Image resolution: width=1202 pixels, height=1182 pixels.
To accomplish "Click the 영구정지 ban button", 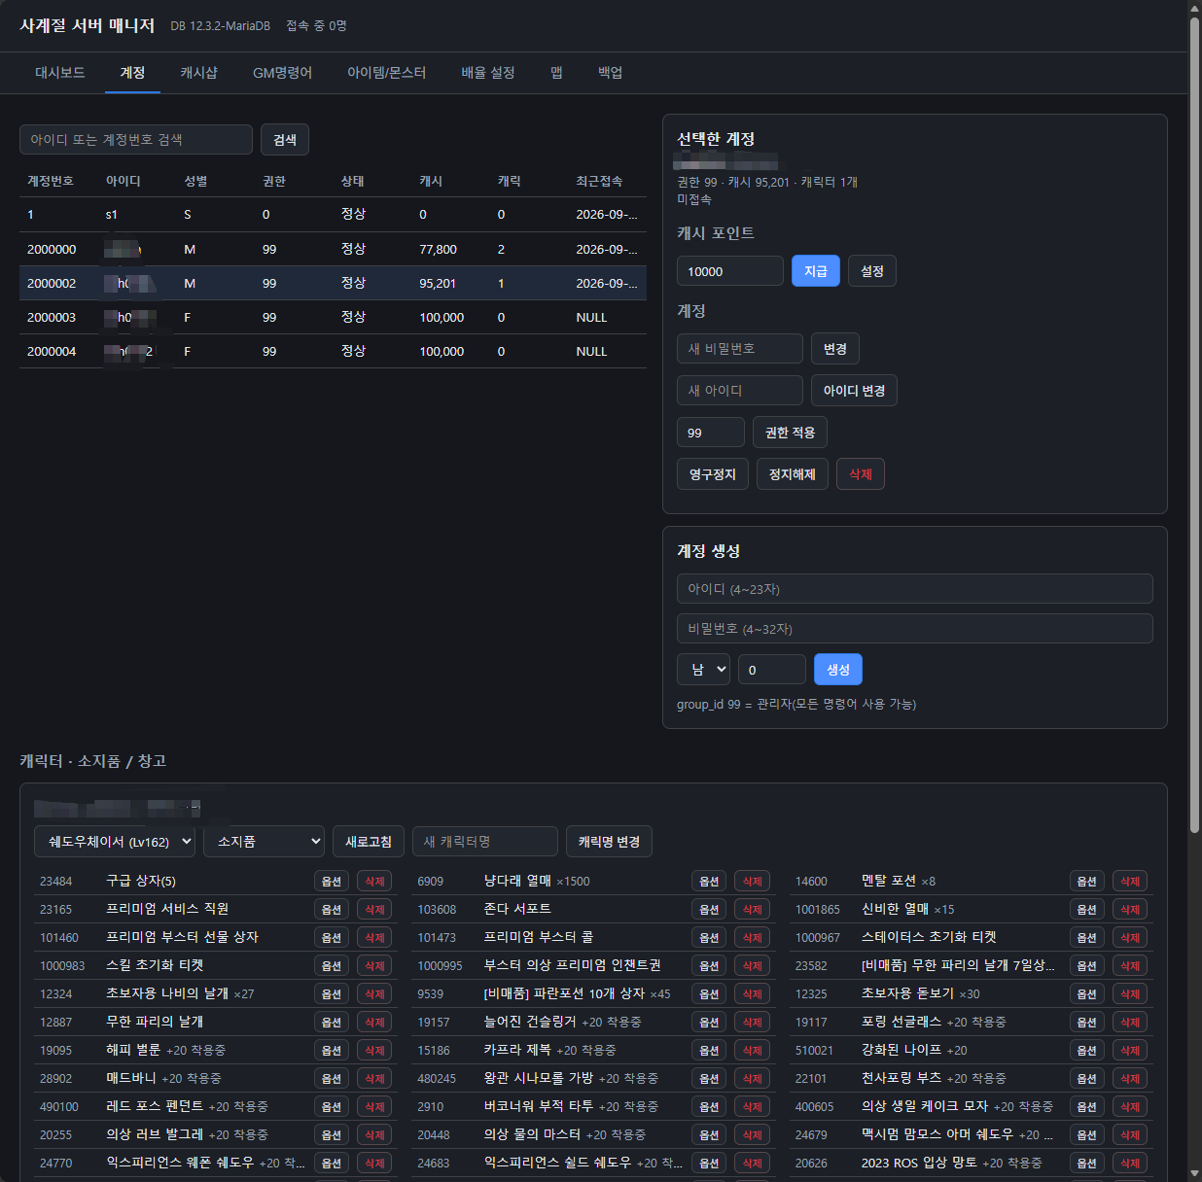I will click(x=713, y=474).
